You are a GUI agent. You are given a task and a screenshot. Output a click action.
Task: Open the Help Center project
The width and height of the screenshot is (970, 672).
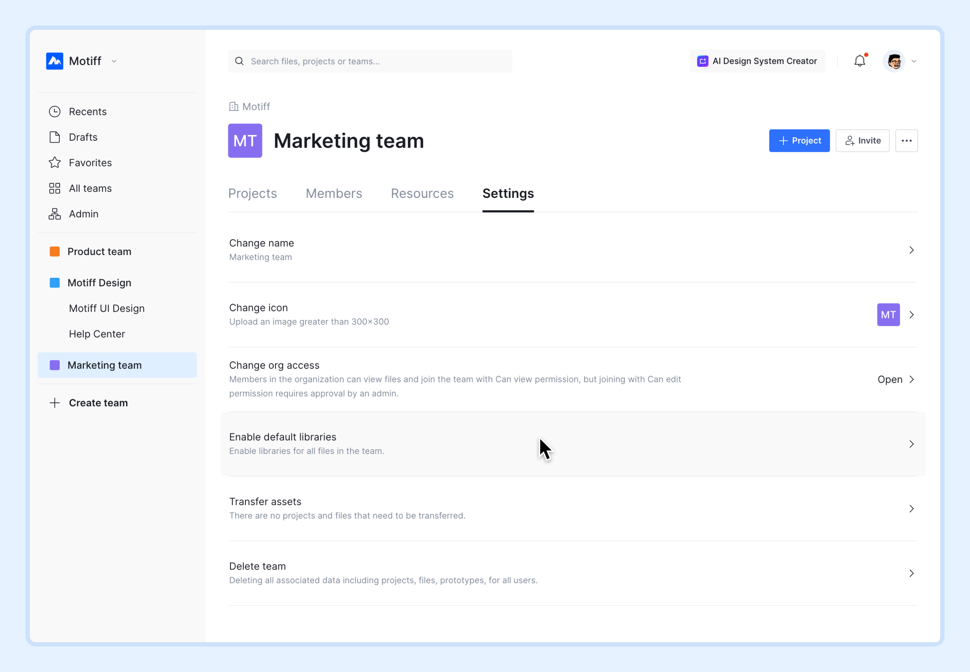[97, 334]
